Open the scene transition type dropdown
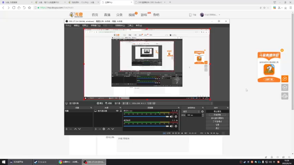The width and height of the screenshot is (294, 165). 191,111
